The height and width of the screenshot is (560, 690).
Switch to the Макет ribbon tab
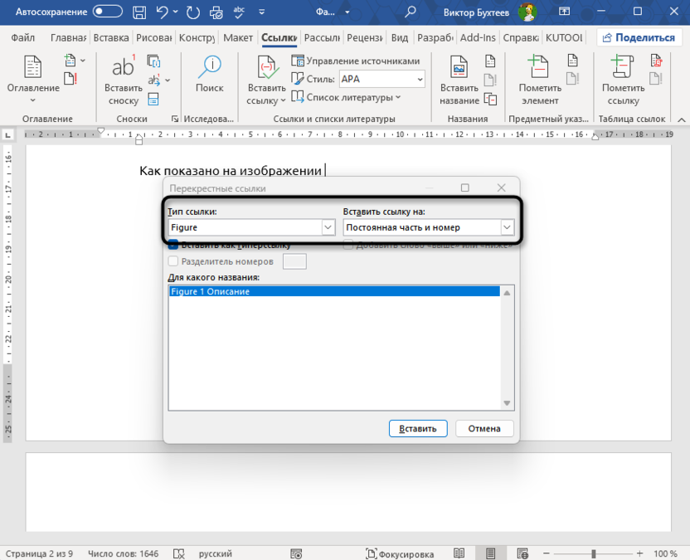pos(238,38)
